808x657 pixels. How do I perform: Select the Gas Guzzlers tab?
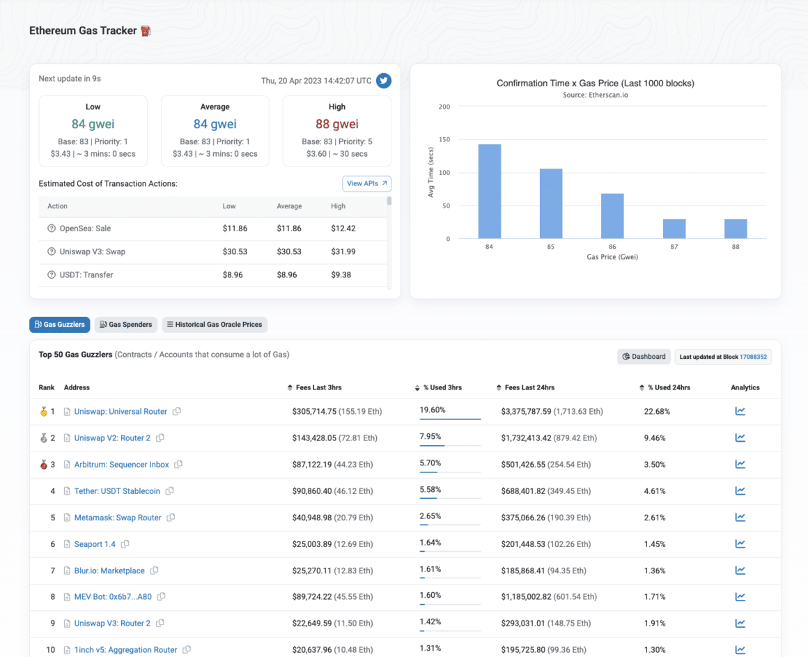[x=59, y=324]
